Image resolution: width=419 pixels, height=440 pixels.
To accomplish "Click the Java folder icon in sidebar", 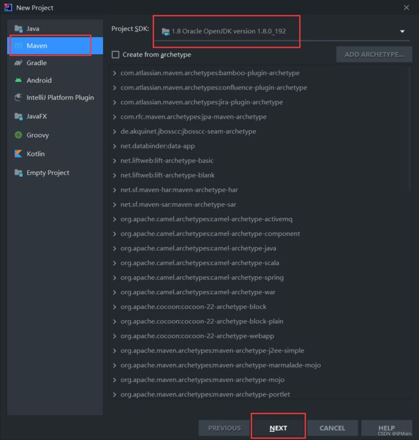I will point(19,28).
